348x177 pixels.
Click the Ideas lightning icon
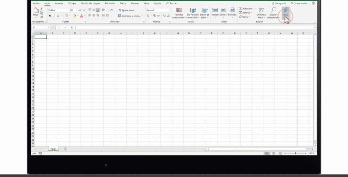tap(286, 10)
